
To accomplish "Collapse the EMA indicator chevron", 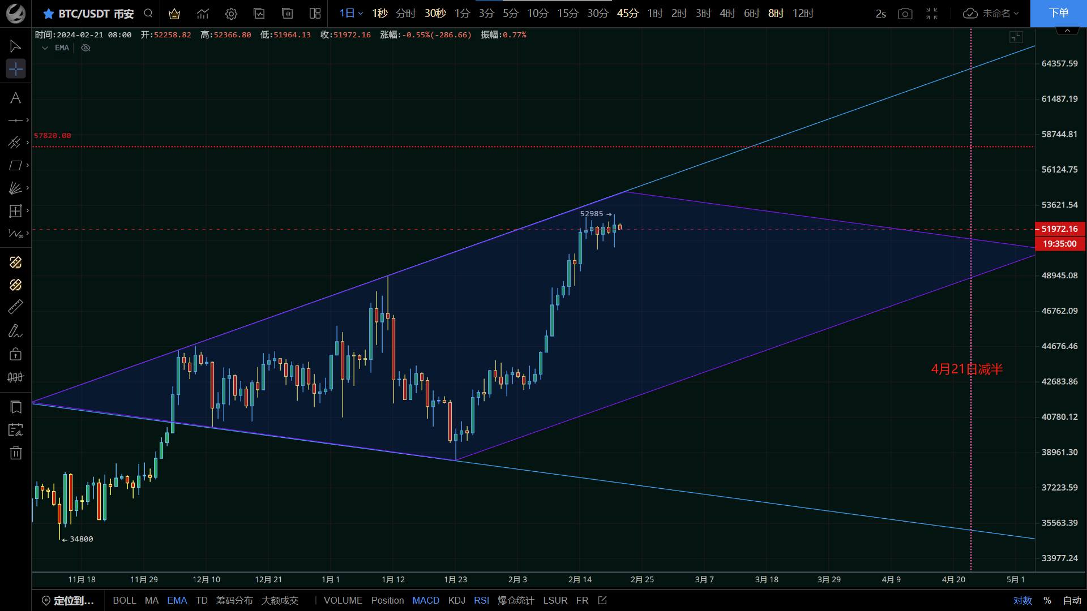I will [x=45, y=48].
